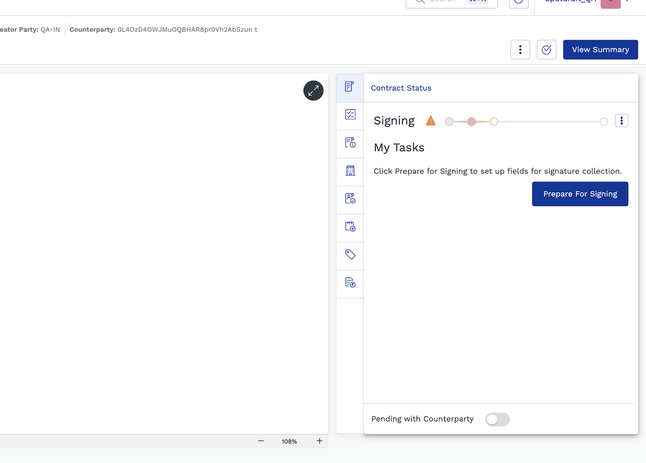Click the orange warning triangle beside Signing
The height and width of the screenshot is (463, 646).
[x=431, y=121]
